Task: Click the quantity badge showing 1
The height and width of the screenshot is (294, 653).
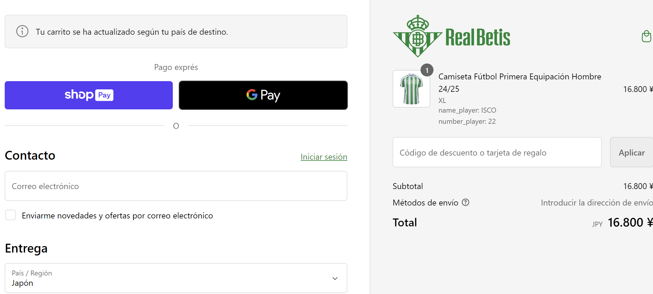Action: [427, 70]
